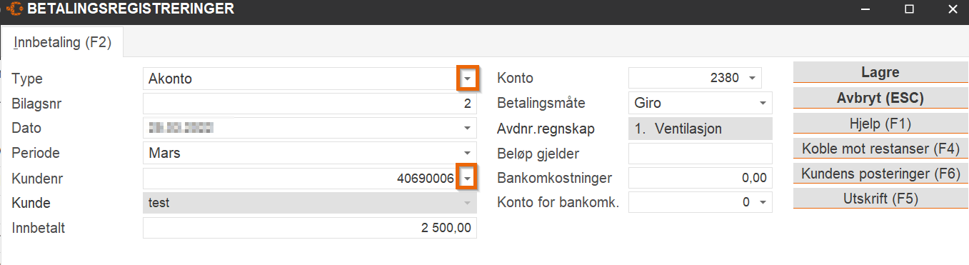The width and height of the screenshot is (969, 265).
Task: Open Kundens posteringer (F6)
Action: pos(880,174)
